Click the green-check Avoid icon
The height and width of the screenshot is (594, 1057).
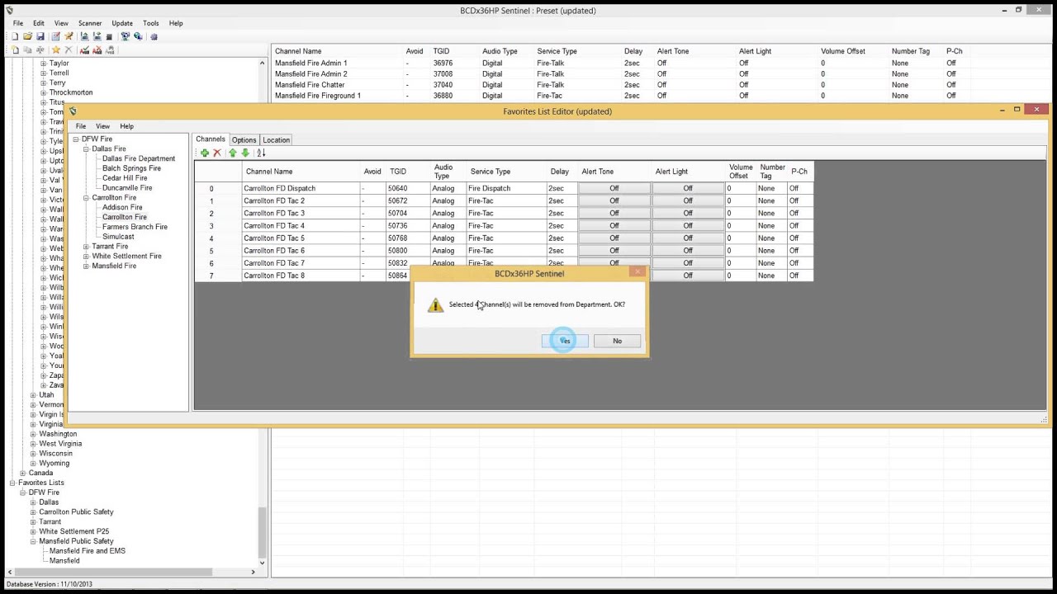click(x=85, y=49)
